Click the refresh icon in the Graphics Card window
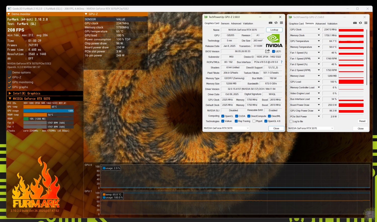This screenshot has height=222, width=377. pos(276,23)
